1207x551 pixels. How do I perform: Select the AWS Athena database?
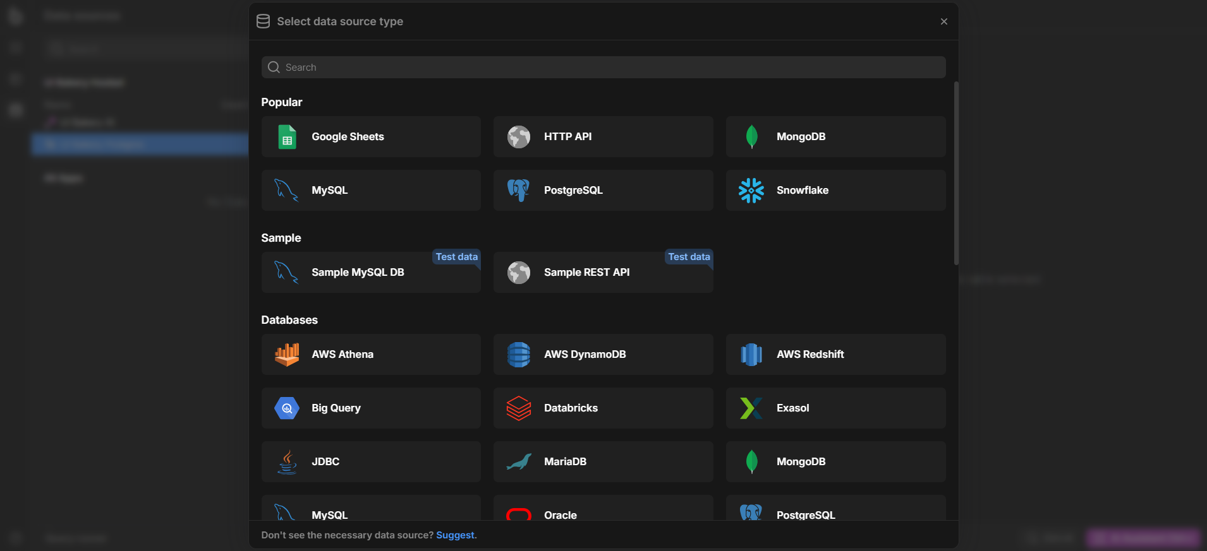click(x=371, y=354)
